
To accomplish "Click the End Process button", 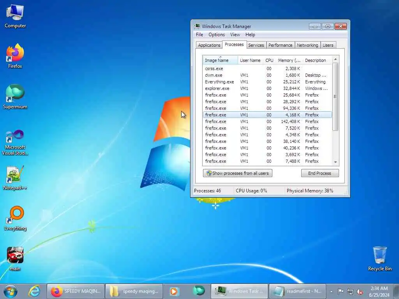I will (320, 173).
